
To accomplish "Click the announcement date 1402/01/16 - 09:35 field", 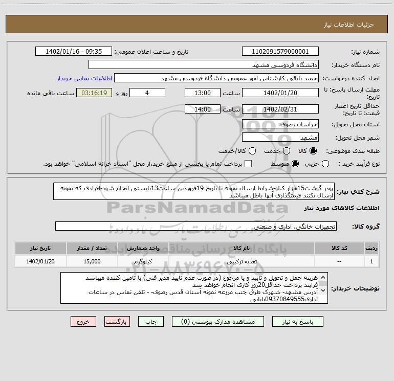I will (x=74, y=52).
